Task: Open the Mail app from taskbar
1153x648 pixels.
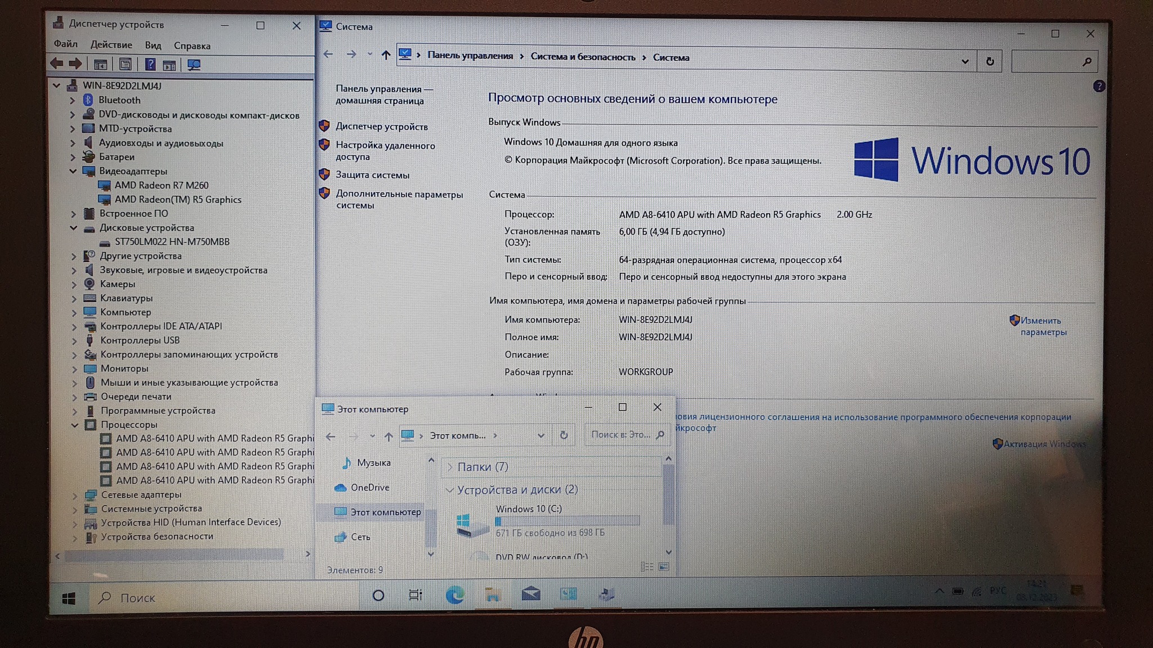Action: click(x=530, y=594)
